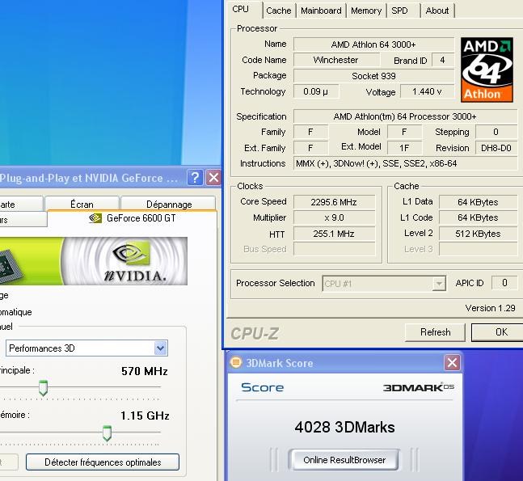Click the NVIDIA icon beside GeForce 6600 GT
The height and width of the screenshot is (481, 523).
click(x=95, y=218)
